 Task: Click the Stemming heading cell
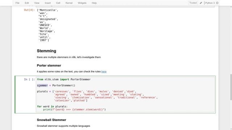tap(46, 51)
